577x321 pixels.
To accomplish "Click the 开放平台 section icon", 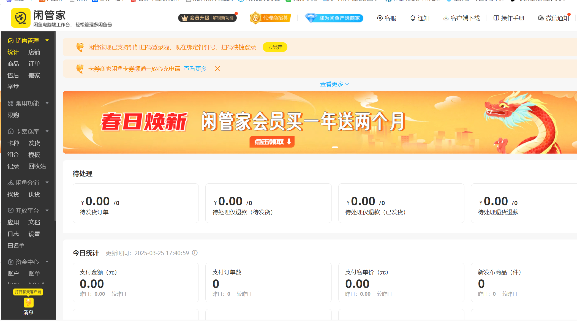I will coord(11,211).
